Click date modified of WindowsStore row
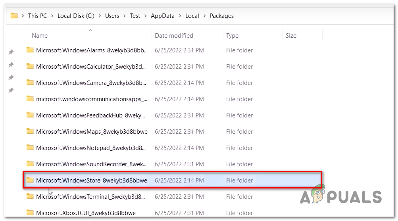Image resolution: width=398 pixels, height=221 pixels. (179, 180)
